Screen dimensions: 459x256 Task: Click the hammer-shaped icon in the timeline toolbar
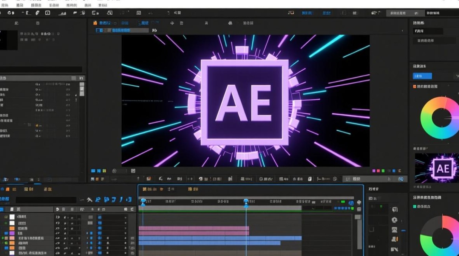[x=89, y=200]
